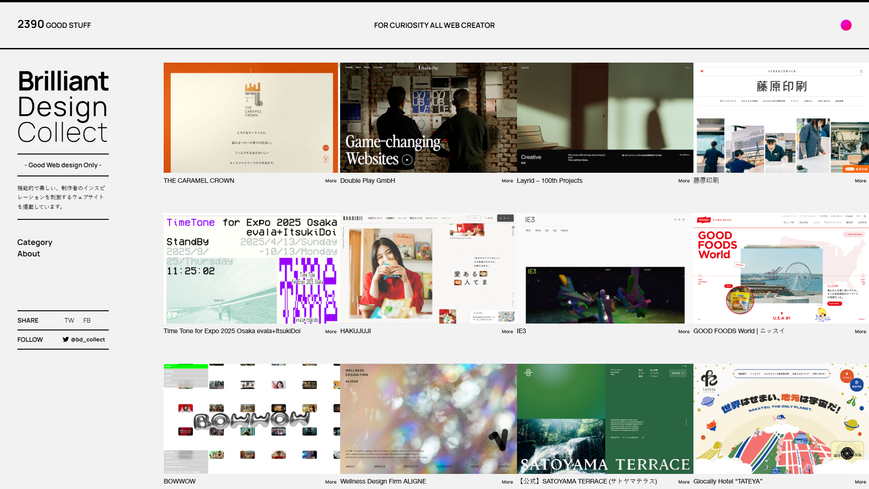This screenshot has height=489, width=869.
Task: Click the SATOYAMA TERRACE title text
Action: [x=587, y=481]
